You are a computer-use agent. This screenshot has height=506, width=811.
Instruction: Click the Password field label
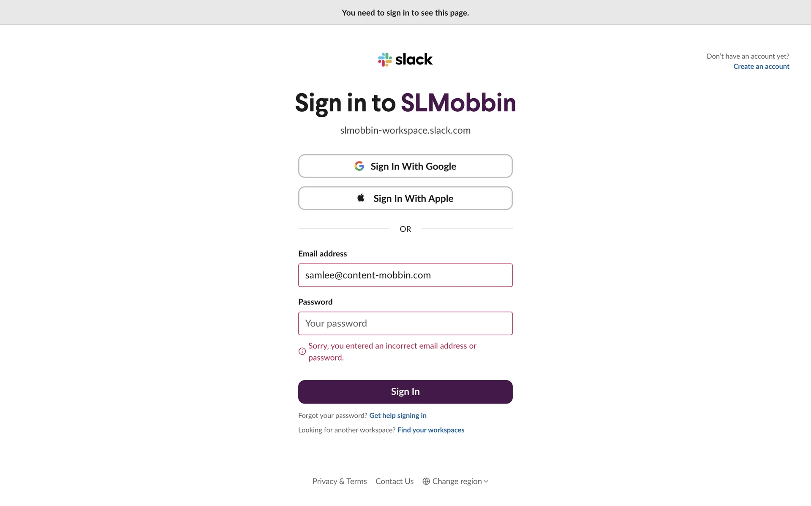[315, 302]
